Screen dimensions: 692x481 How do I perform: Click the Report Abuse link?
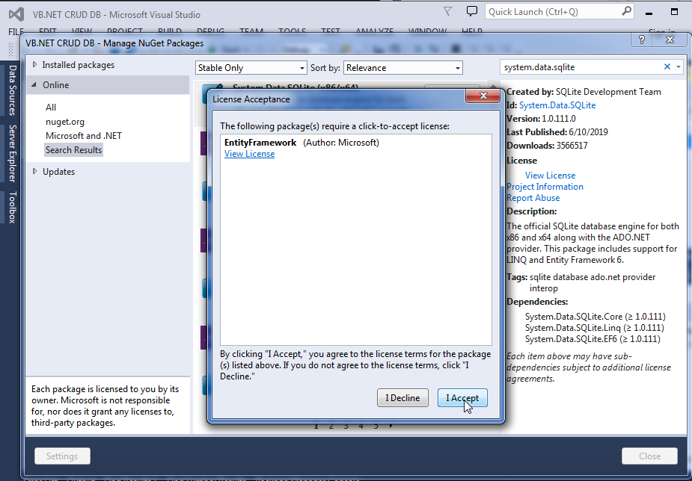tap(533, 198)
